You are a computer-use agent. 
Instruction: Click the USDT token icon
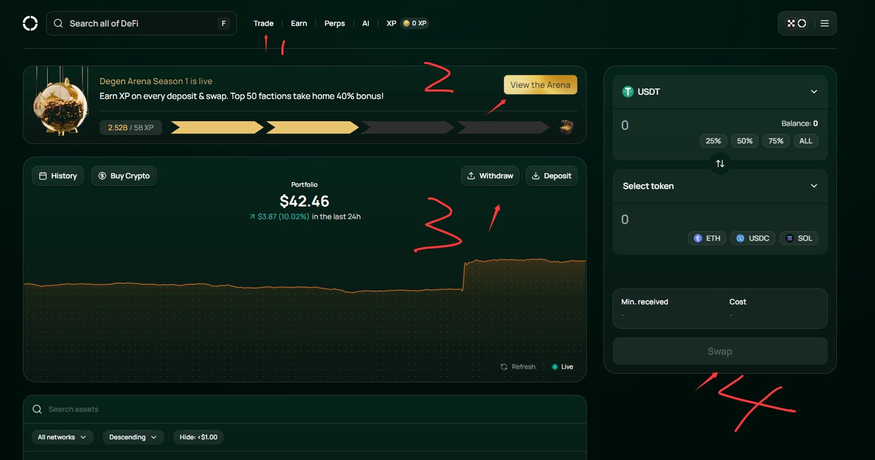(x=628, y=92)
